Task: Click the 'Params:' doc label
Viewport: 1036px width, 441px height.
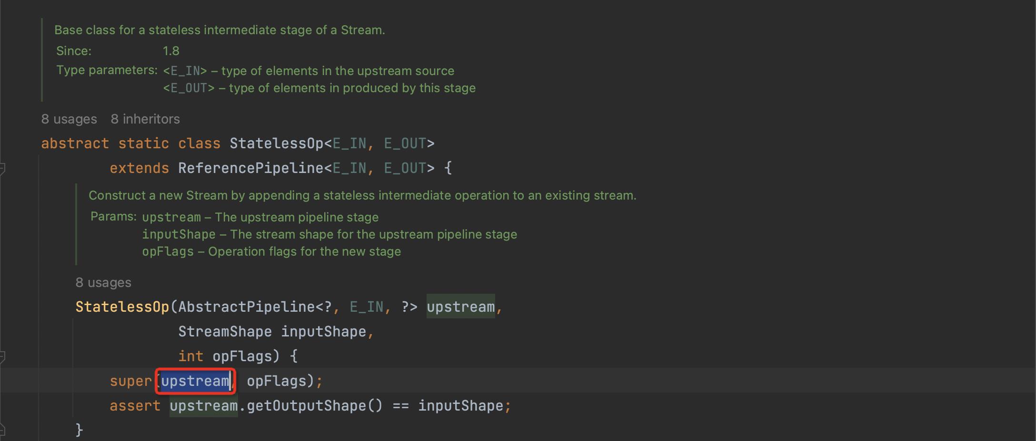Action: tap(113, 216)
